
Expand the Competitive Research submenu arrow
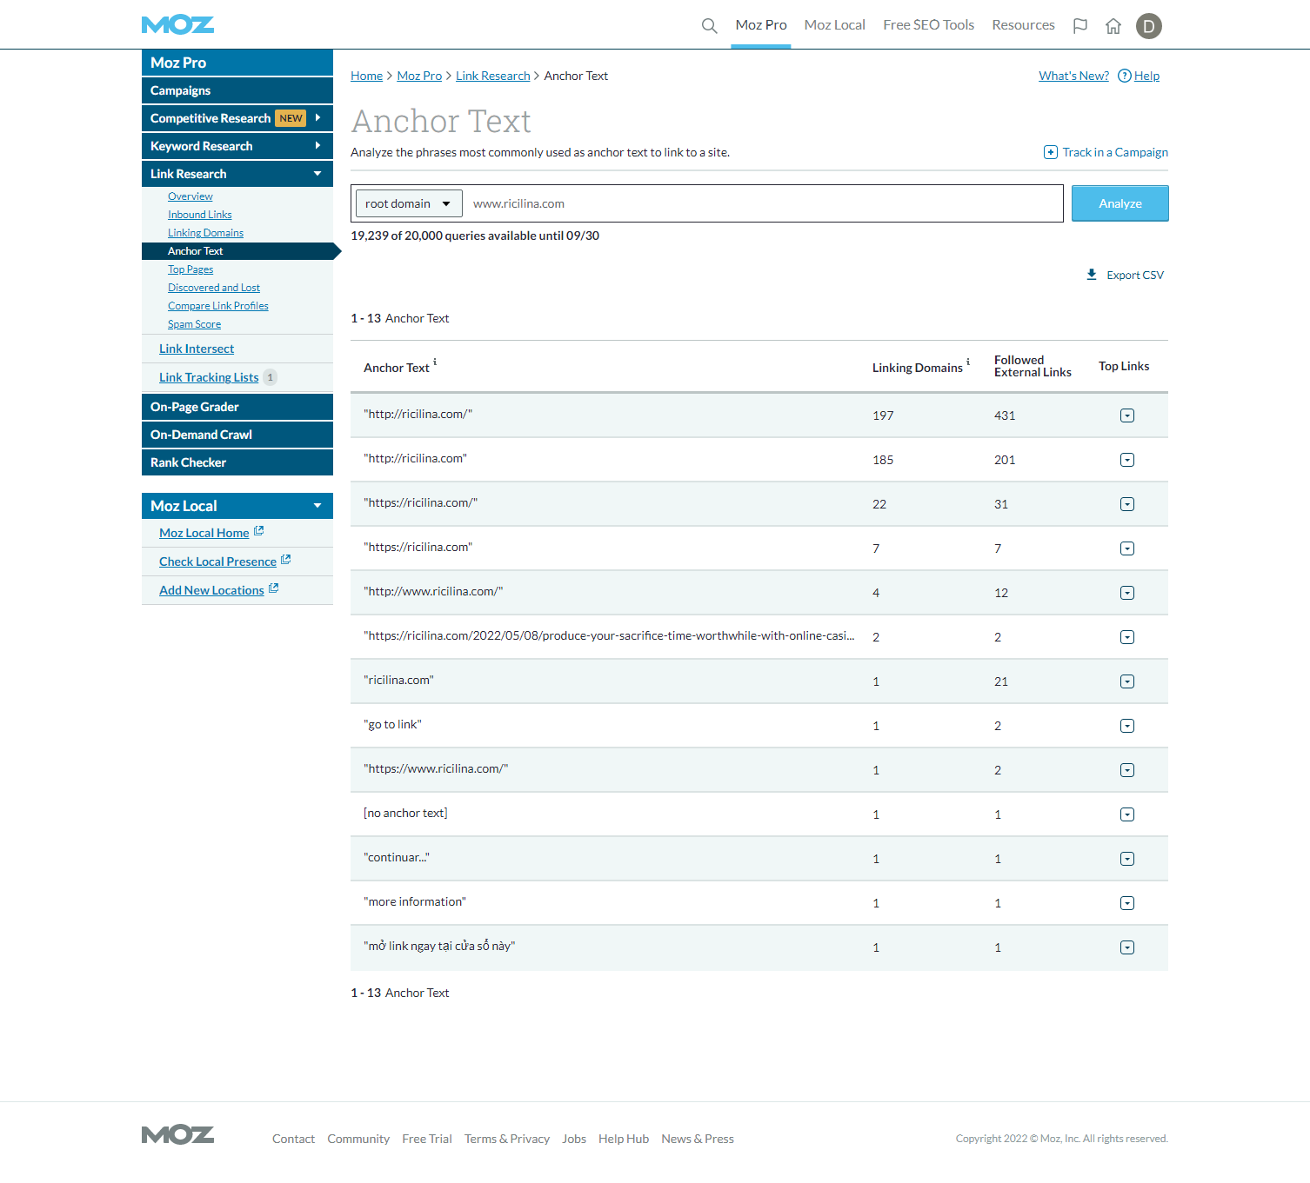[x=317, y=117]
